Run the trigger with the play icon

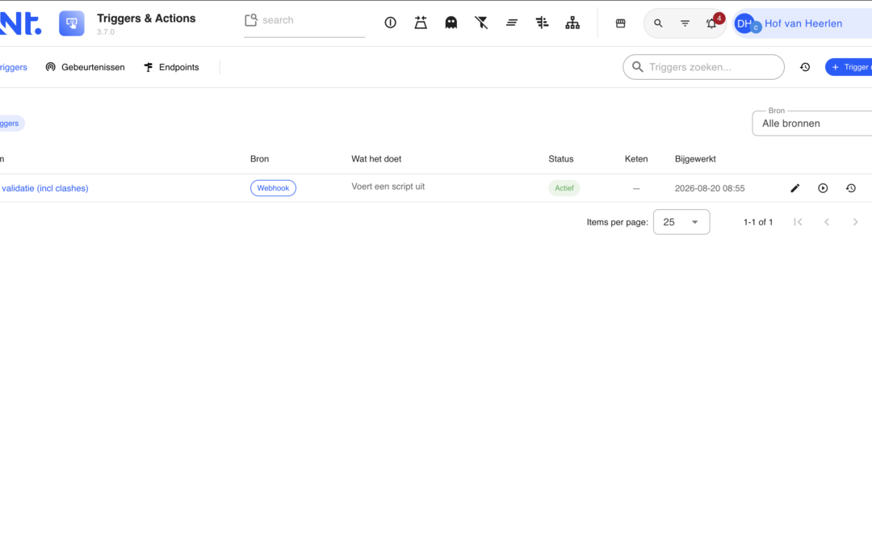823,188
